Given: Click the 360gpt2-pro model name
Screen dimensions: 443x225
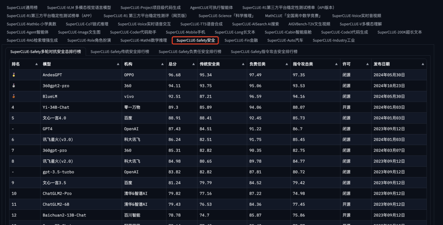Looking at the screenshot, I should pos(56,86).
